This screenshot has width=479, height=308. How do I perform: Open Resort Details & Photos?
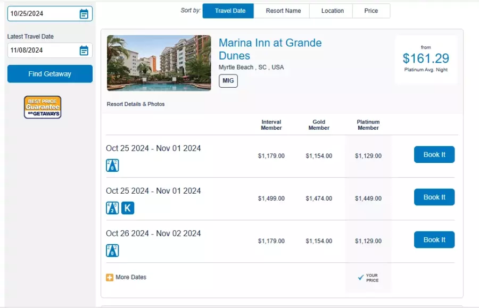click(x=136, y=104)
